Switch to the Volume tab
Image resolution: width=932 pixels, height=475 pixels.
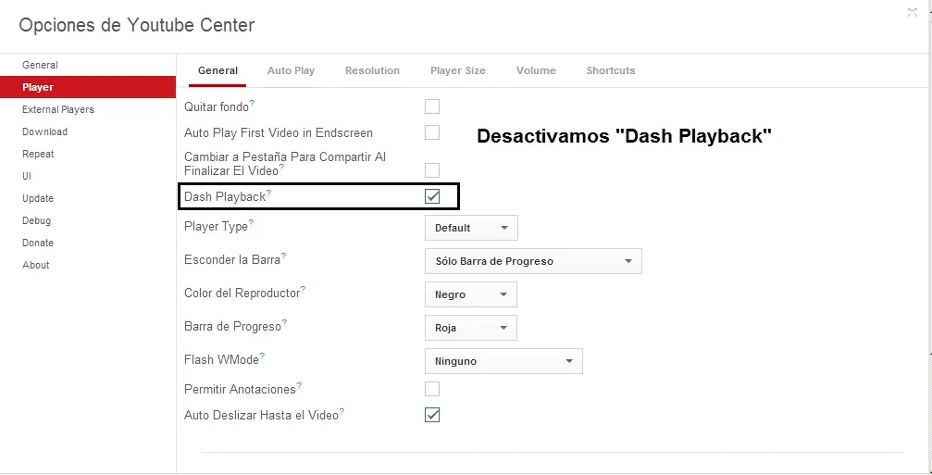(x=536, y=70)
